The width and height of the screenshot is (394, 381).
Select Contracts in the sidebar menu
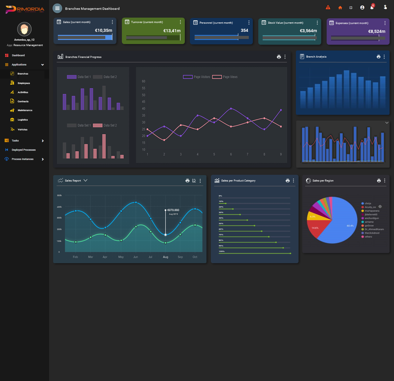(x=23, y=101)
